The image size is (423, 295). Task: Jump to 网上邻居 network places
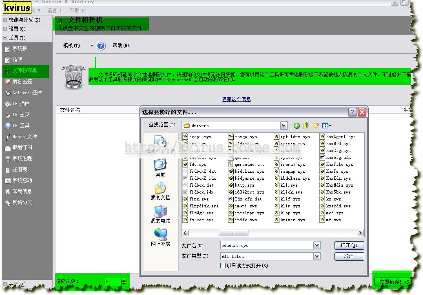pos(161,238)
